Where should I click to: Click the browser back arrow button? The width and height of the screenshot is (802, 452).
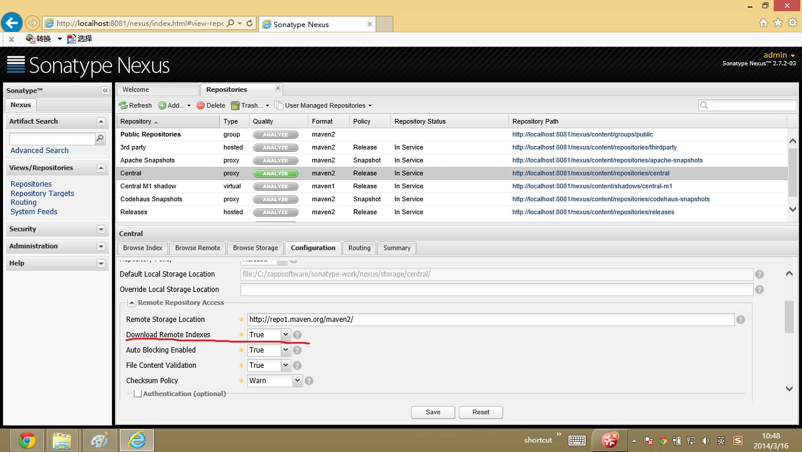click(x=12, y=24)
